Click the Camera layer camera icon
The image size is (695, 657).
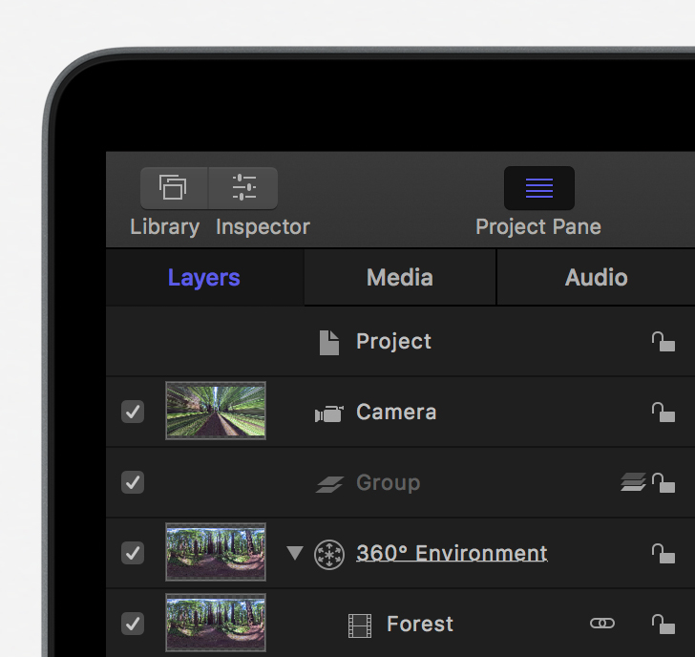pos(328,413)
